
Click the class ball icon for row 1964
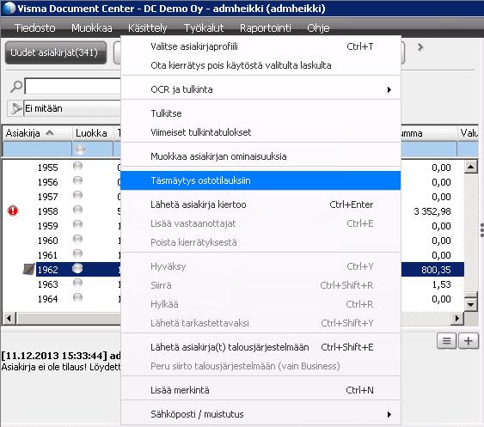(77, 297)
